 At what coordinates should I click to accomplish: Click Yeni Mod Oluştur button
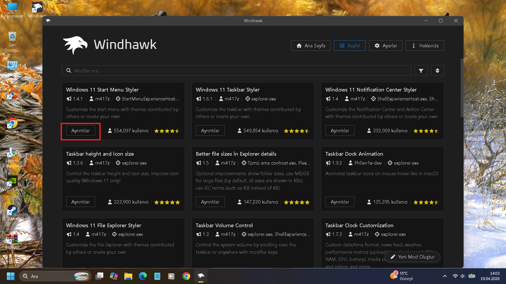click(x=412, y=257)
